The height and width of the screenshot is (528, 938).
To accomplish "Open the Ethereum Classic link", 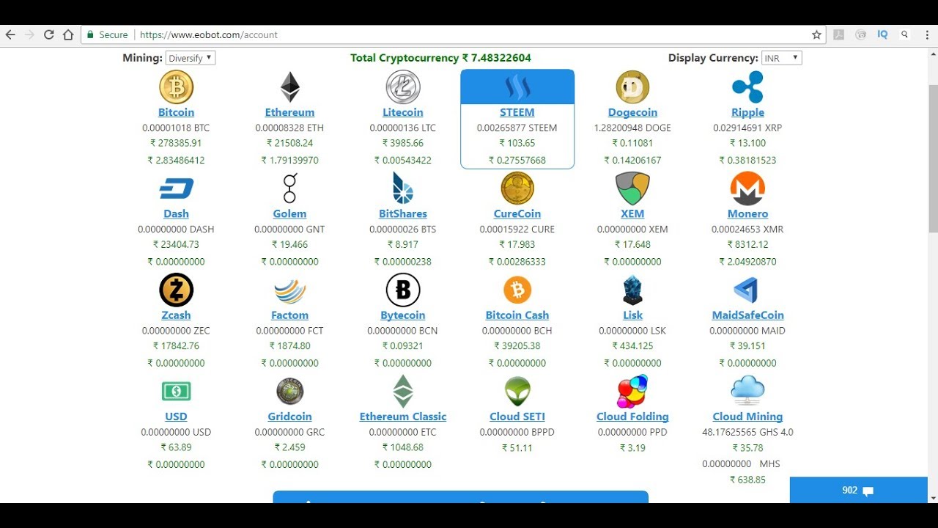I will (x=403, y=416).
